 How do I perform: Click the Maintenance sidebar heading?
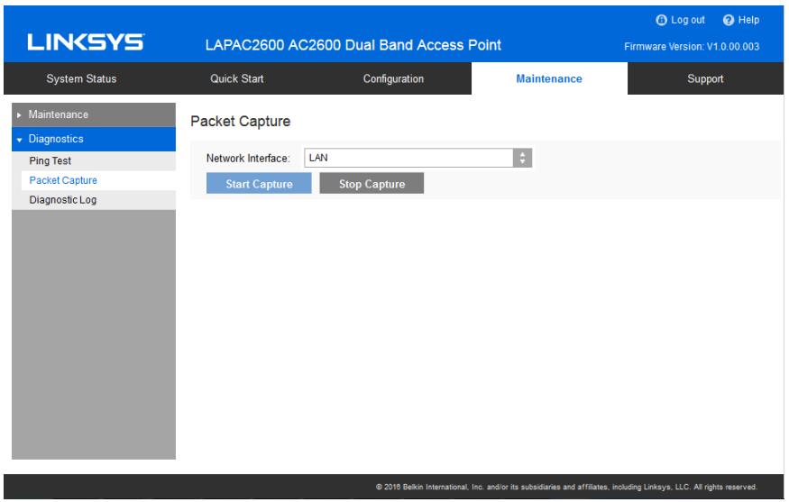coord(94,114)
